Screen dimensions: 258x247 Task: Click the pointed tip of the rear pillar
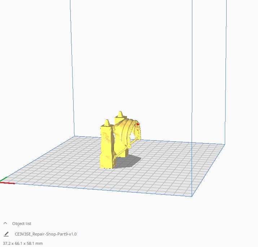120,113
